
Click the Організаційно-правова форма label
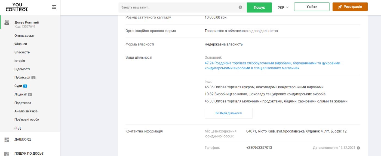150,31
